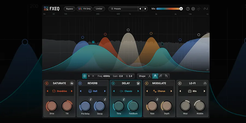Click the Chorus waveform icon
This screenshot has height=123, width=246.
click(155, 91)
